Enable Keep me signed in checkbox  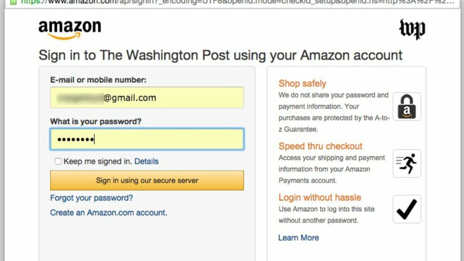58,161
